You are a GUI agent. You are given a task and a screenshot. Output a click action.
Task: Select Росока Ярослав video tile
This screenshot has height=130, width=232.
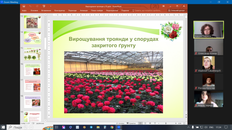pyautogui.click(x=209, y=82)
